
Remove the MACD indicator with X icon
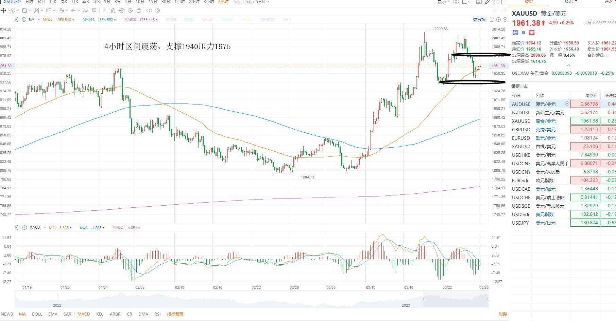click(x=24, y=227)
